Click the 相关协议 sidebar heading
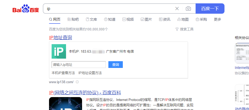The height and width of the screenshot is (110, 249). 242,38
